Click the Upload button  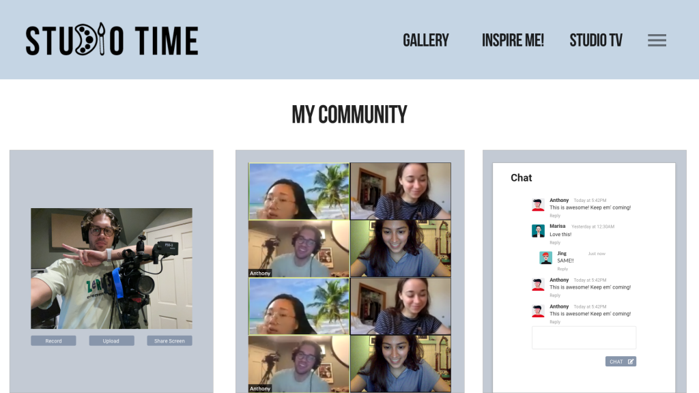(x=111, y=340)
